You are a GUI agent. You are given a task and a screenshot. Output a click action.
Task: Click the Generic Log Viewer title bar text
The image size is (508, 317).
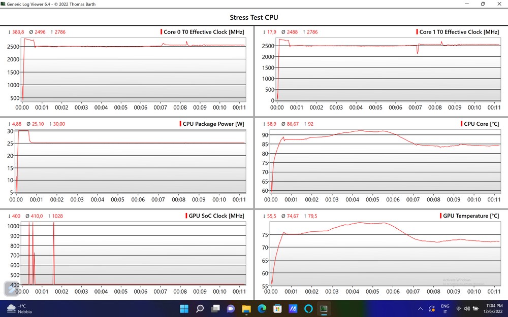click(x=51, y=4)
